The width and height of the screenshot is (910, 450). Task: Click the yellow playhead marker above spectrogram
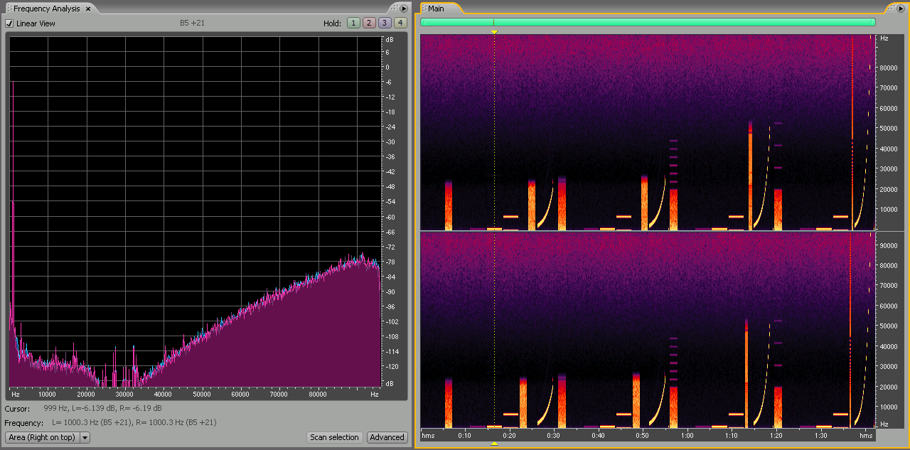(494, 32)
